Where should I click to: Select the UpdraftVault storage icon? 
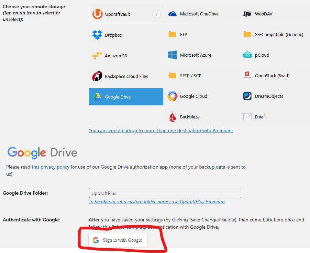pyautogui.click(x=98, y=14)
